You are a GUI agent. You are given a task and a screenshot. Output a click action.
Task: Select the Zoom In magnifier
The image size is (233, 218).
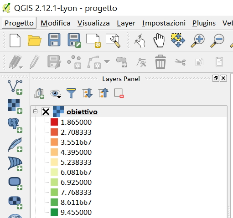tap(197, 41)
